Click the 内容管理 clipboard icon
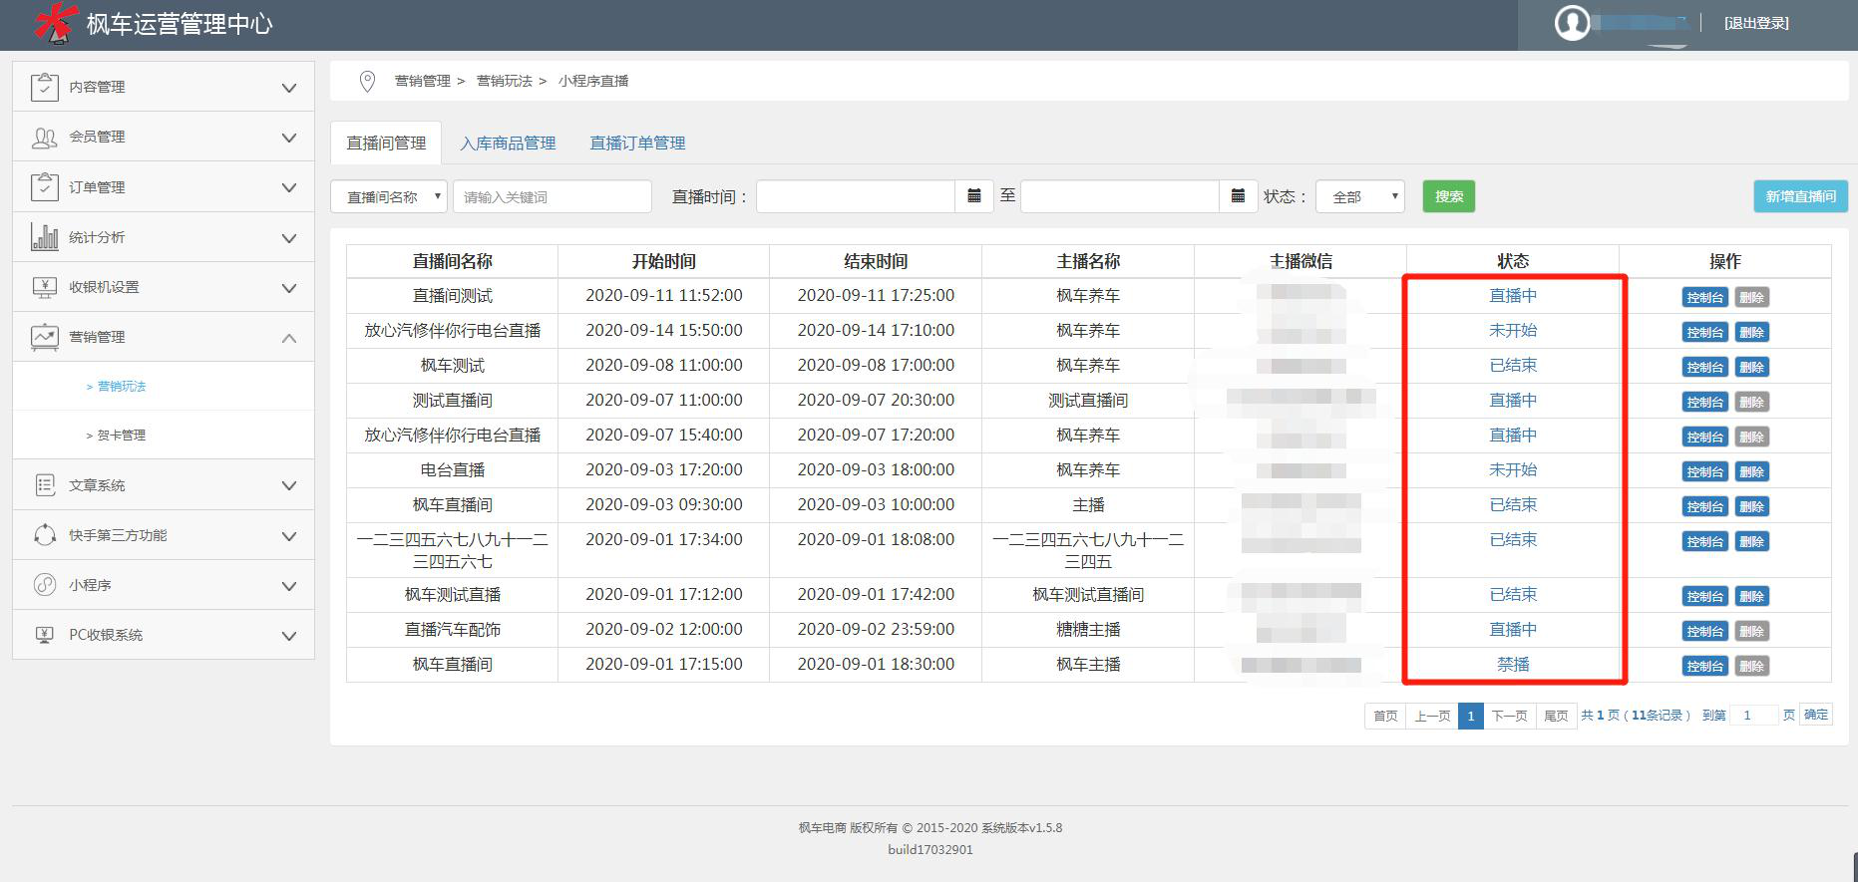Image resolution: width=1858 pixels, height=882 pixels. click(x=45, y=87)
